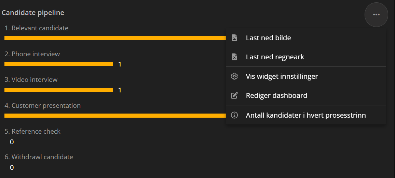The height and width of the screenshot is (178, 395).
Task: Click "Antall kandidater i hvert prosesstrinn" info
Action: click(x=305, y=115)
